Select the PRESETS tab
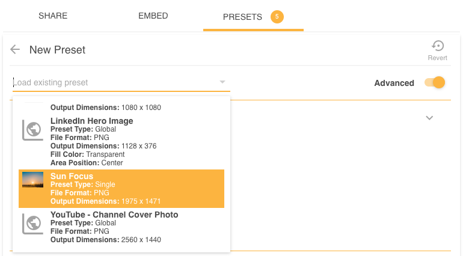The width and height of the screenshot is (466, 256). [242, 17]
